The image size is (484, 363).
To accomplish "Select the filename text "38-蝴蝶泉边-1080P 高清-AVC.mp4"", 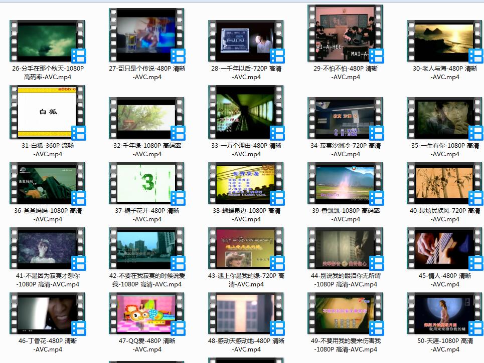I will click(246, 215).
